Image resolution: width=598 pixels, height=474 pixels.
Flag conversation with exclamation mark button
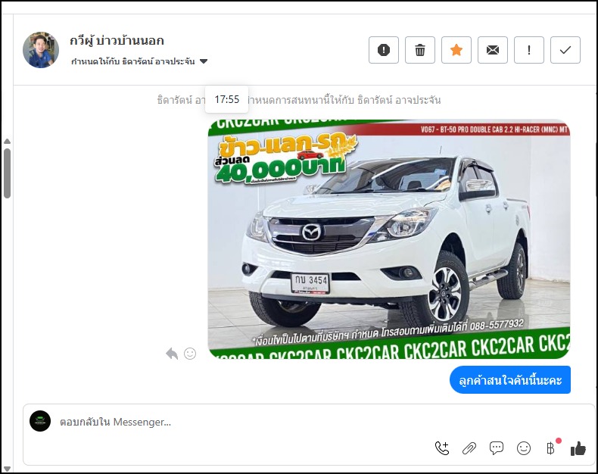click(529, 50)
